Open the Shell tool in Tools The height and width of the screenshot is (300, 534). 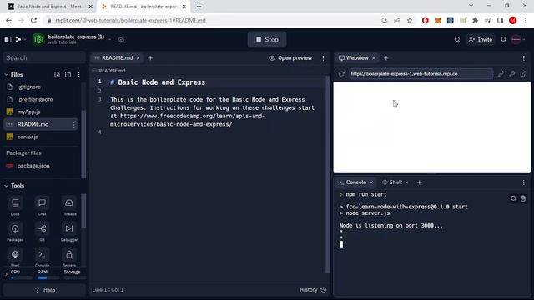[x=15, y=257]
